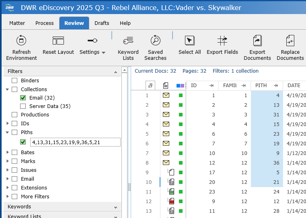Sort by the PITH column header
This screenshot has height=218, width=306.
coord(261,86)
